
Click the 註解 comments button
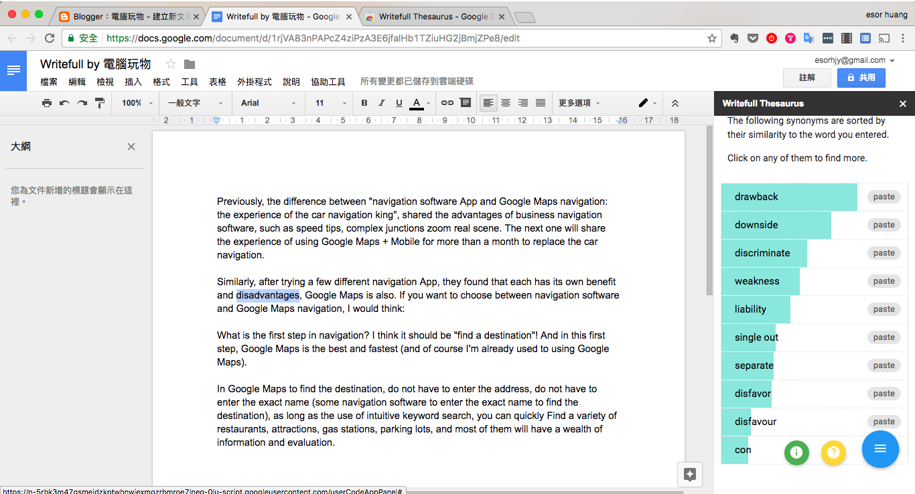point(807,78)
